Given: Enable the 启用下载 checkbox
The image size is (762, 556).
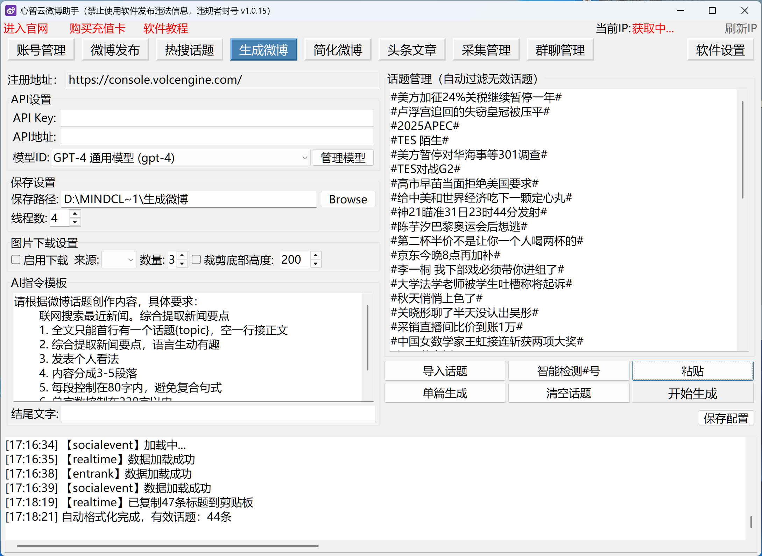Looking at the screenshot, I should [16, 259].
